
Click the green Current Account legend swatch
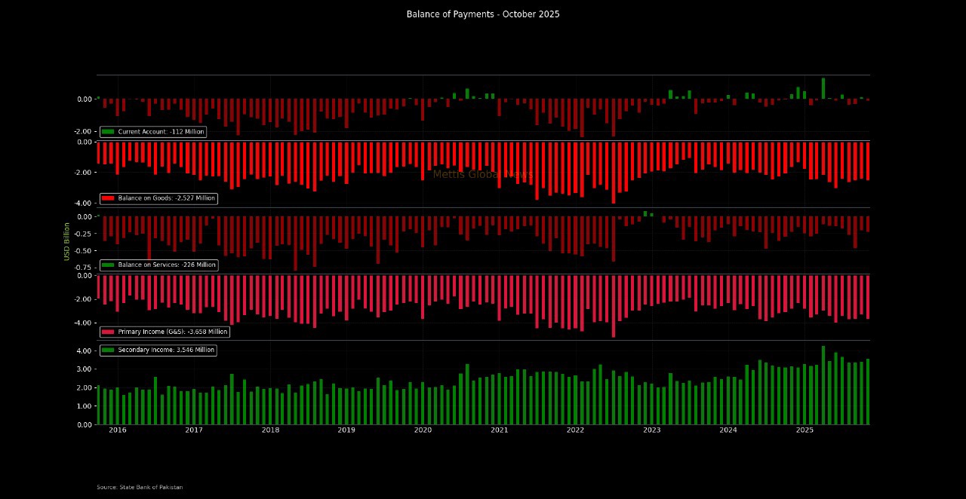pyautogui.click(x=108, y=132)
